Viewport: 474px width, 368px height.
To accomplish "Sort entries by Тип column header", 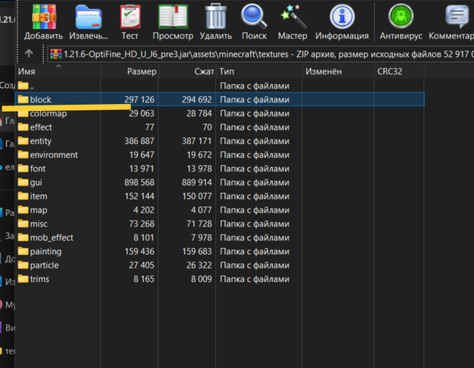I will click(257, 71).
